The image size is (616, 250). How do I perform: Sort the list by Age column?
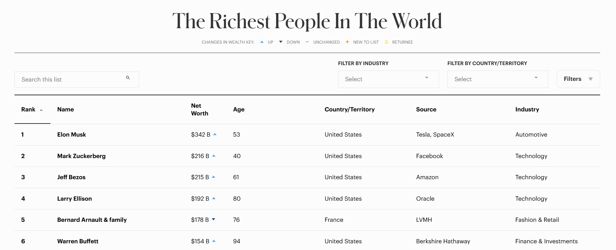coord(239,109)
